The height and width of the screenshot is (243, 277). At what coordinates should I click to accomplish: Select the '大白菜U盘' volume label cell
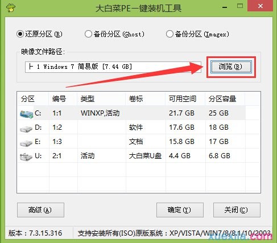145,156
